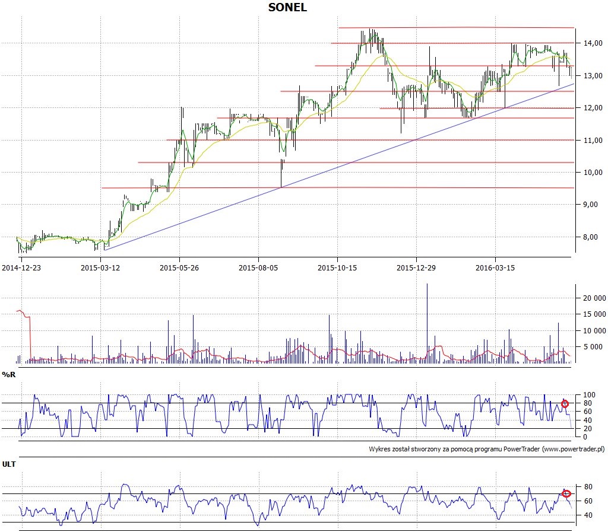Screen dimensions: 608x532
Task: Click the 2015-03-12 date label
Action: (x=100, y=267)
